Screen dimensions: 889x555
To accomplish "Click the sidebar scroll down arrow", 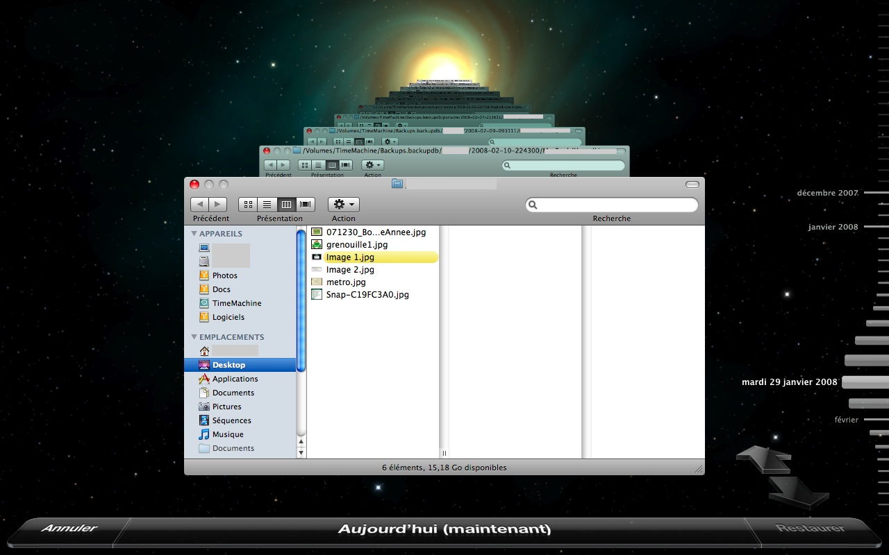I will coord(301,453).
